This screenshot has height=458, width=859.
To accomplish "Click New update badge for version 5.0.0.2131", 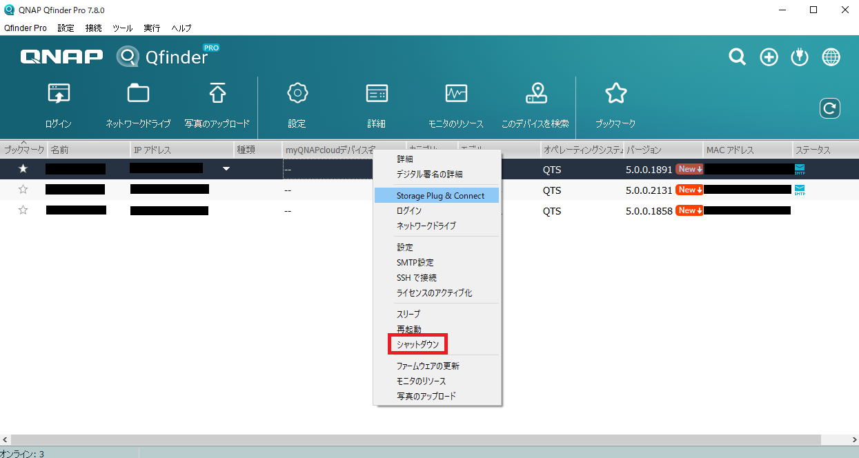I will (x=689, y=190).
